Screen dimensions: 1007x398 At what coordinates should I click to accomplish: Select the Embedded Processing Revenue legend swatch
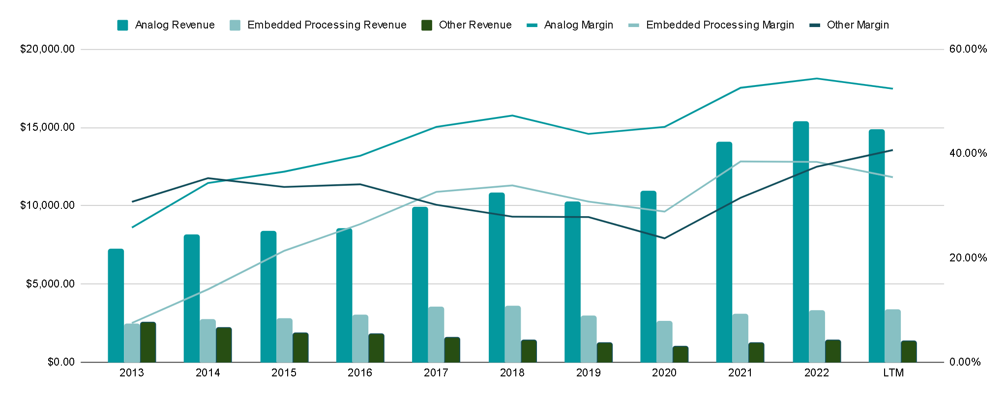(x=235, y=25)
